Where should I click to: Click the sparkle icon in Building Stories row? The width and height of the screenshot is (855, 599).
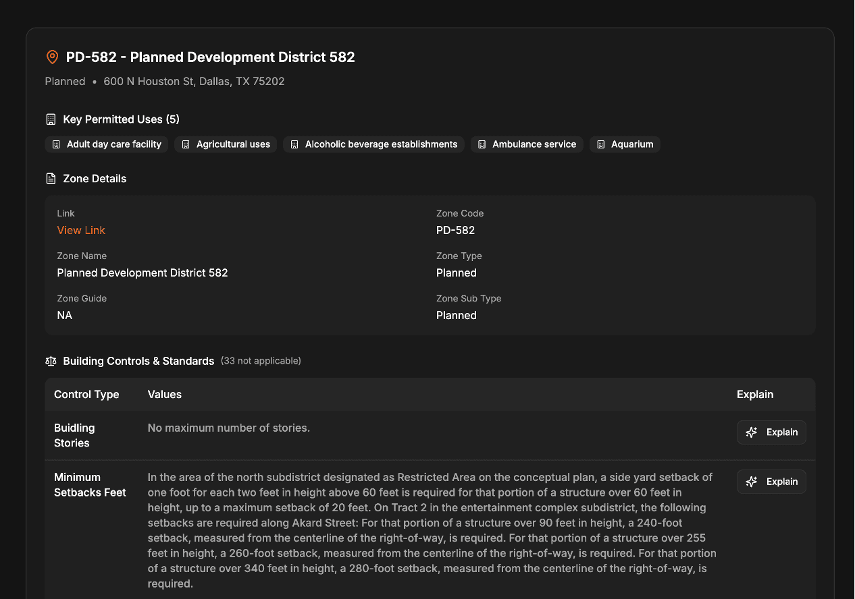751,432
